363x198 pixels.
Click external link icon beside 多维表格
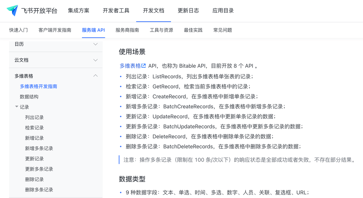pos(144,66)
